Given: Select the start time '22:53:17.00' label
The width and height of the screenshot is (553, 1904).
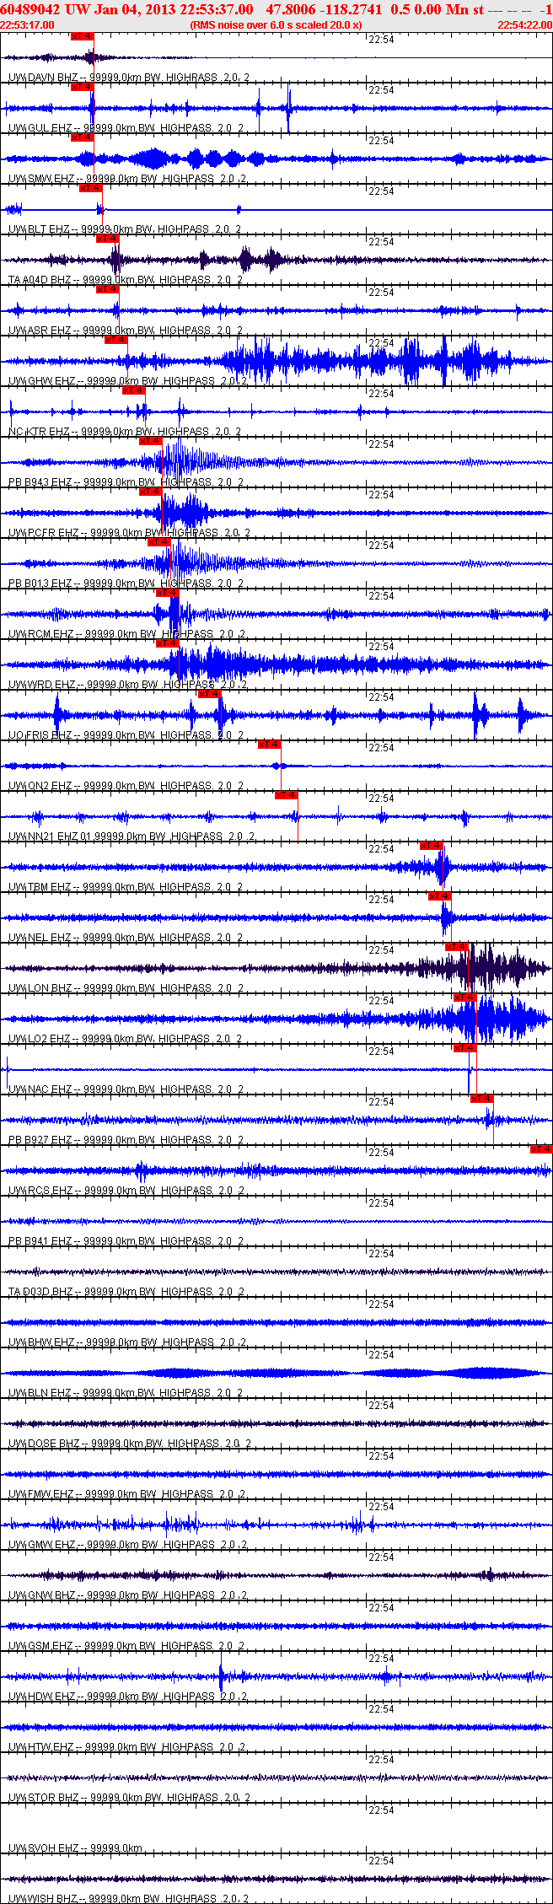Looking at the screenshot, I should [28, 25].
